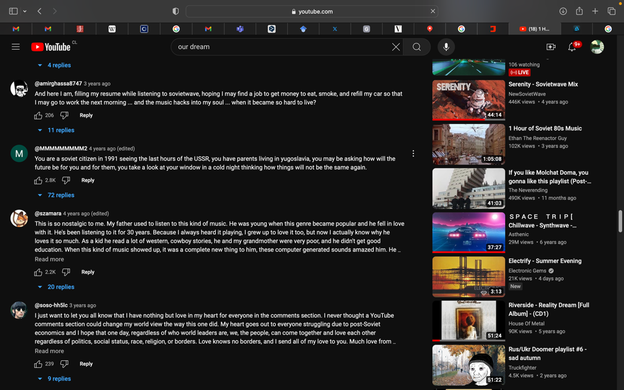Open Safari sidebar dropdown arrow
Image resolution: width=624 pixels, height=390 pixels.
click(25, 11)
